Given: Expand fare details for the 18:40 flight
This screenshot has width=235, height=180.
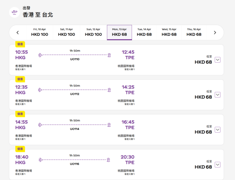Looking at the screenshot, I should point(218,165).
